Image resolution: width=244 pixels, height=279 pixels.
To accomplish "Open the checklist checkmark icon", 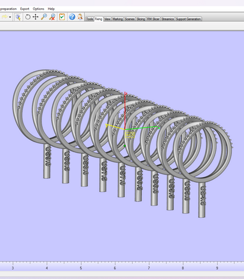I will [x=62, y=17].
